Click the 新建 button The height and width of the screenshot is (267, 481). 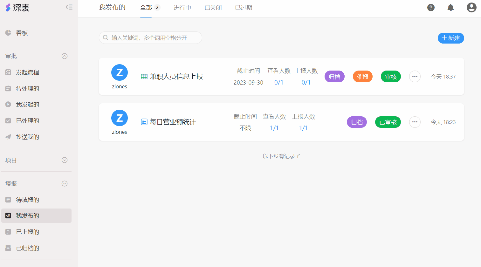tap(450, 38)
